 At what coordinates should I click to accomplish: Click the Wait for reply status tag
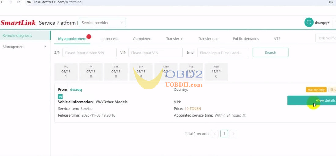pyautogui.click(x=316, y=89)
